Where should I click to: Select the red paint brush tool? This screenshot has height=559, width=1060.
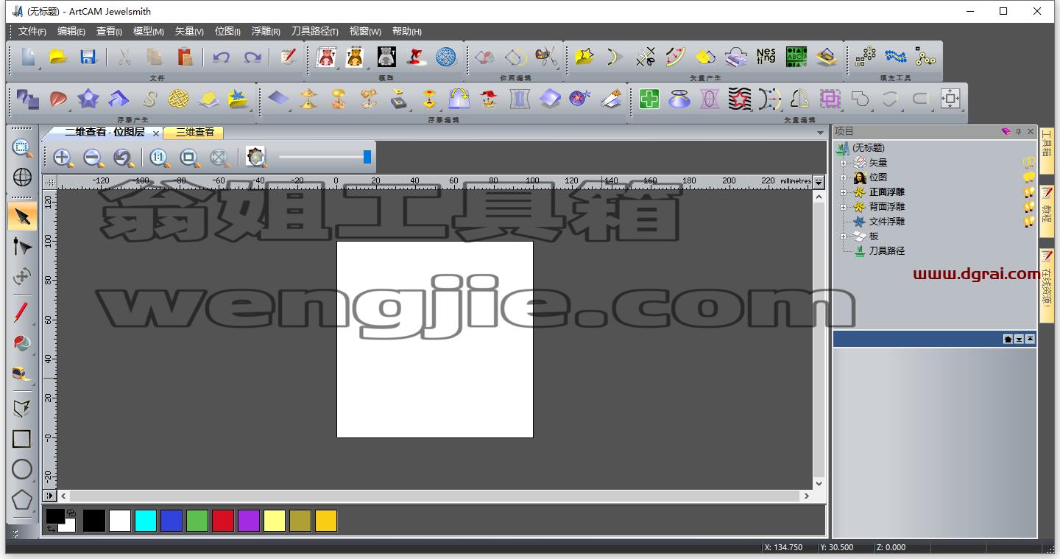click(22, 312)
